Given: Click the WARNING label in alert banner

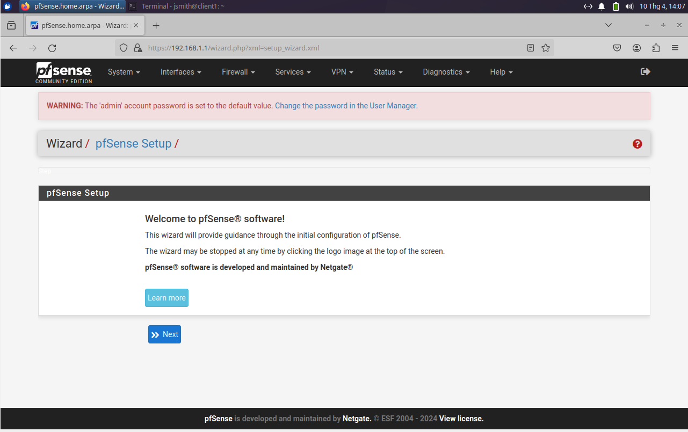Looking at the screenshot, I should pos(65,106).
